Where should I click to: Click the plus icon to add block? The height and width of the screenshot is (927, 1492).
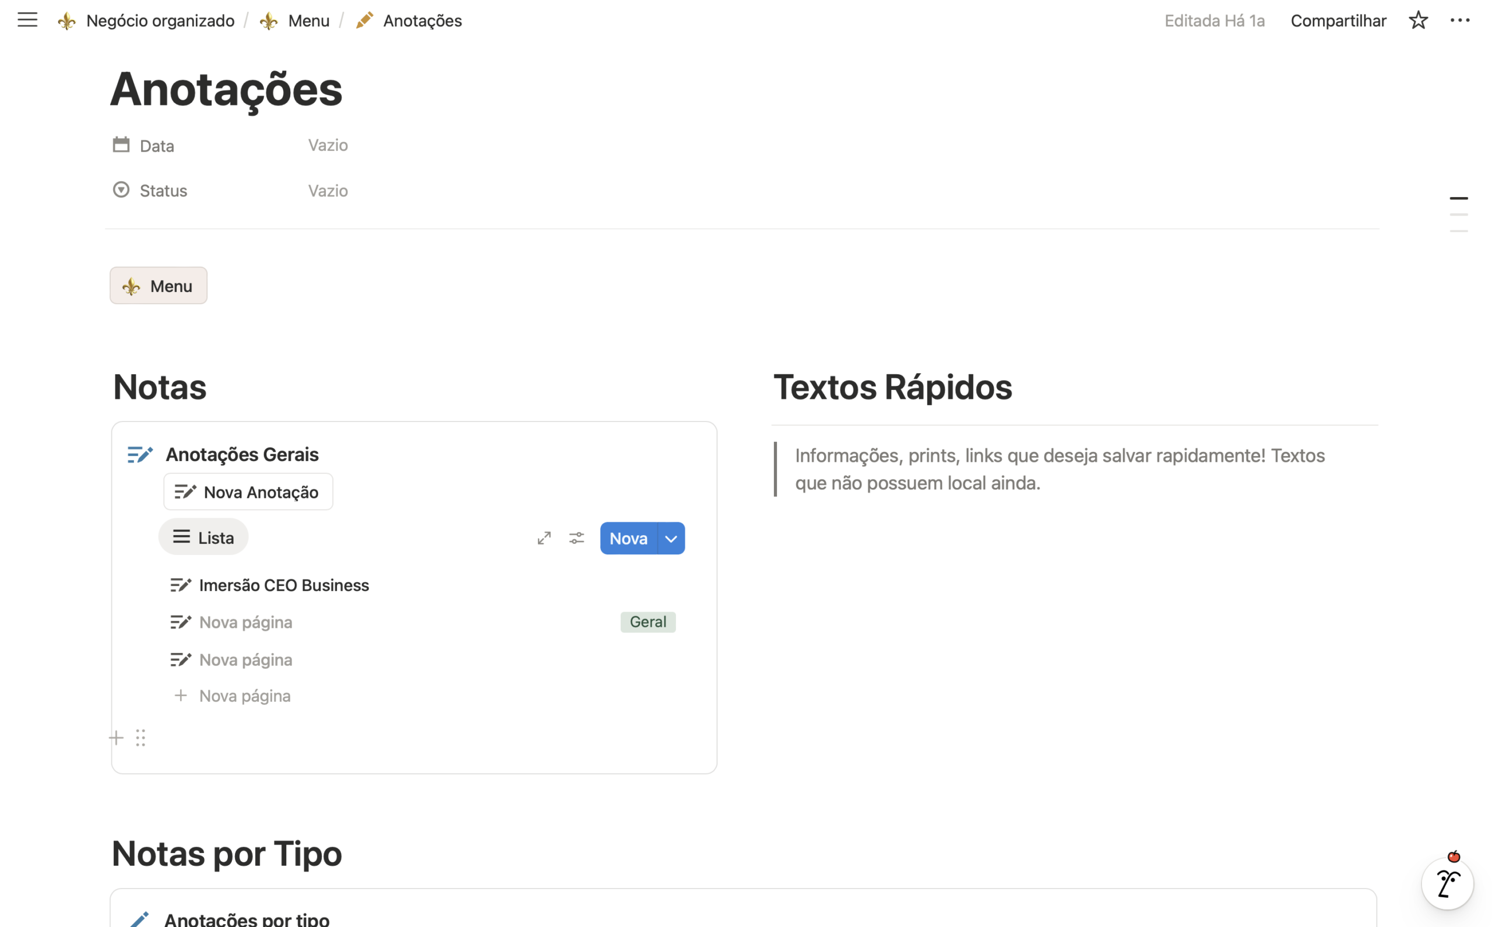coord(117,738)
